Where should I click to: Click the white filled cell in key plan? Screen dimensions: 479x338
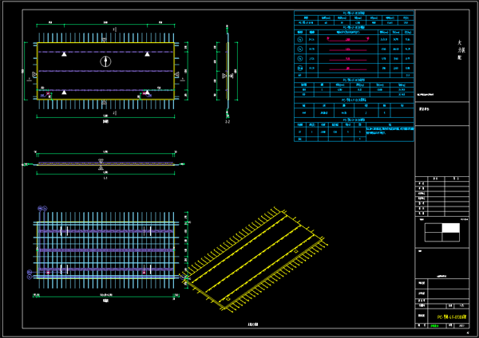click(x=450, y=228)
